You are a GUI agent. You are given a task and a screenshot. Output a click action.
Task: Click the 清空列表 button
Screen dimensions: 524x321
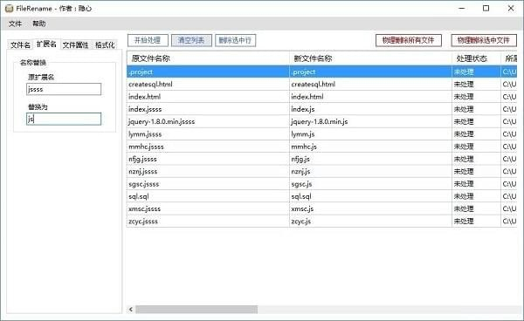(x=191, y=40)
